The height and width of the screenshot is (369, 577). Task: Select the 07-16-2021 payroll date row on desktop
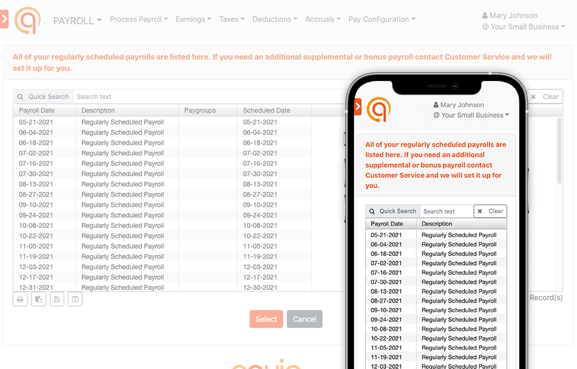click(180, 164)
